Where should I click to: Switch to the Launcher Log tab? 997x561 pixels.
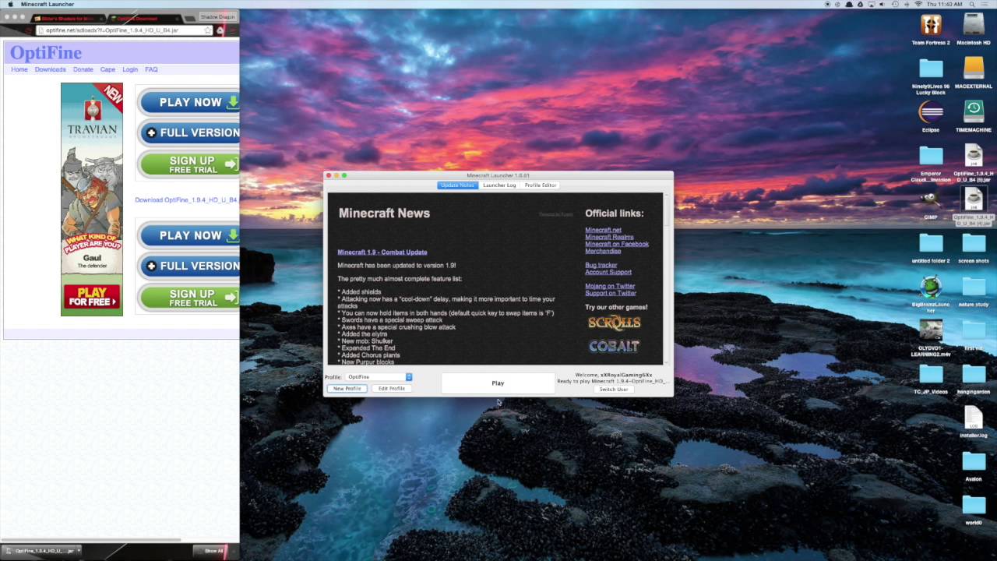coord(499,185)
